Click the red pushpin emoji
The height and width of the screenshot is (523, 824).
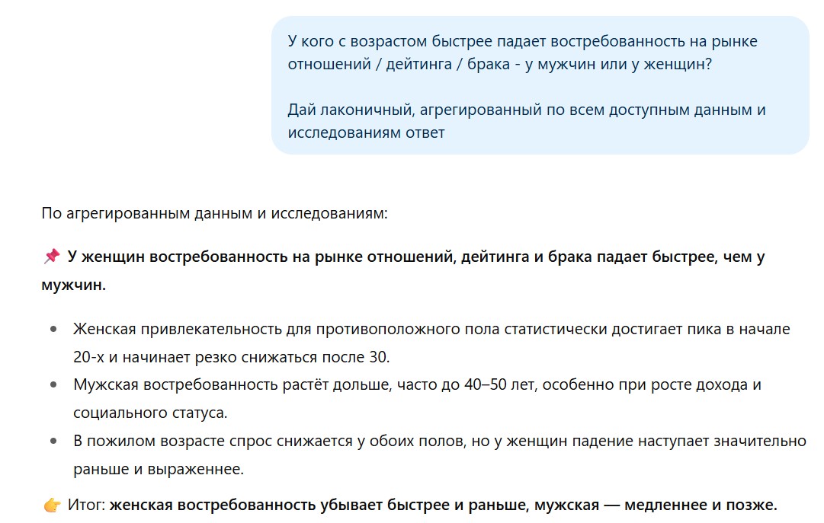51,257
